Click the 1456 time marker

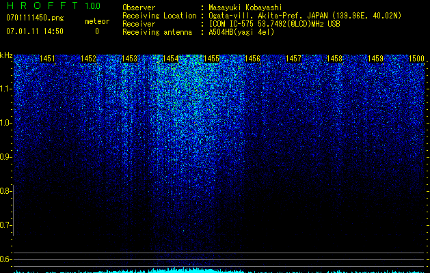252,59
